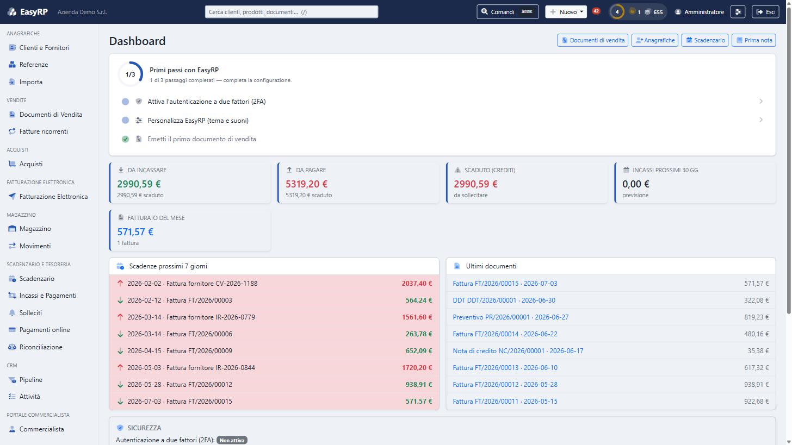This screenshot has width=792, height=445.
Task: Toggle the 2FA activation step circle
Action: pos(125,102)
